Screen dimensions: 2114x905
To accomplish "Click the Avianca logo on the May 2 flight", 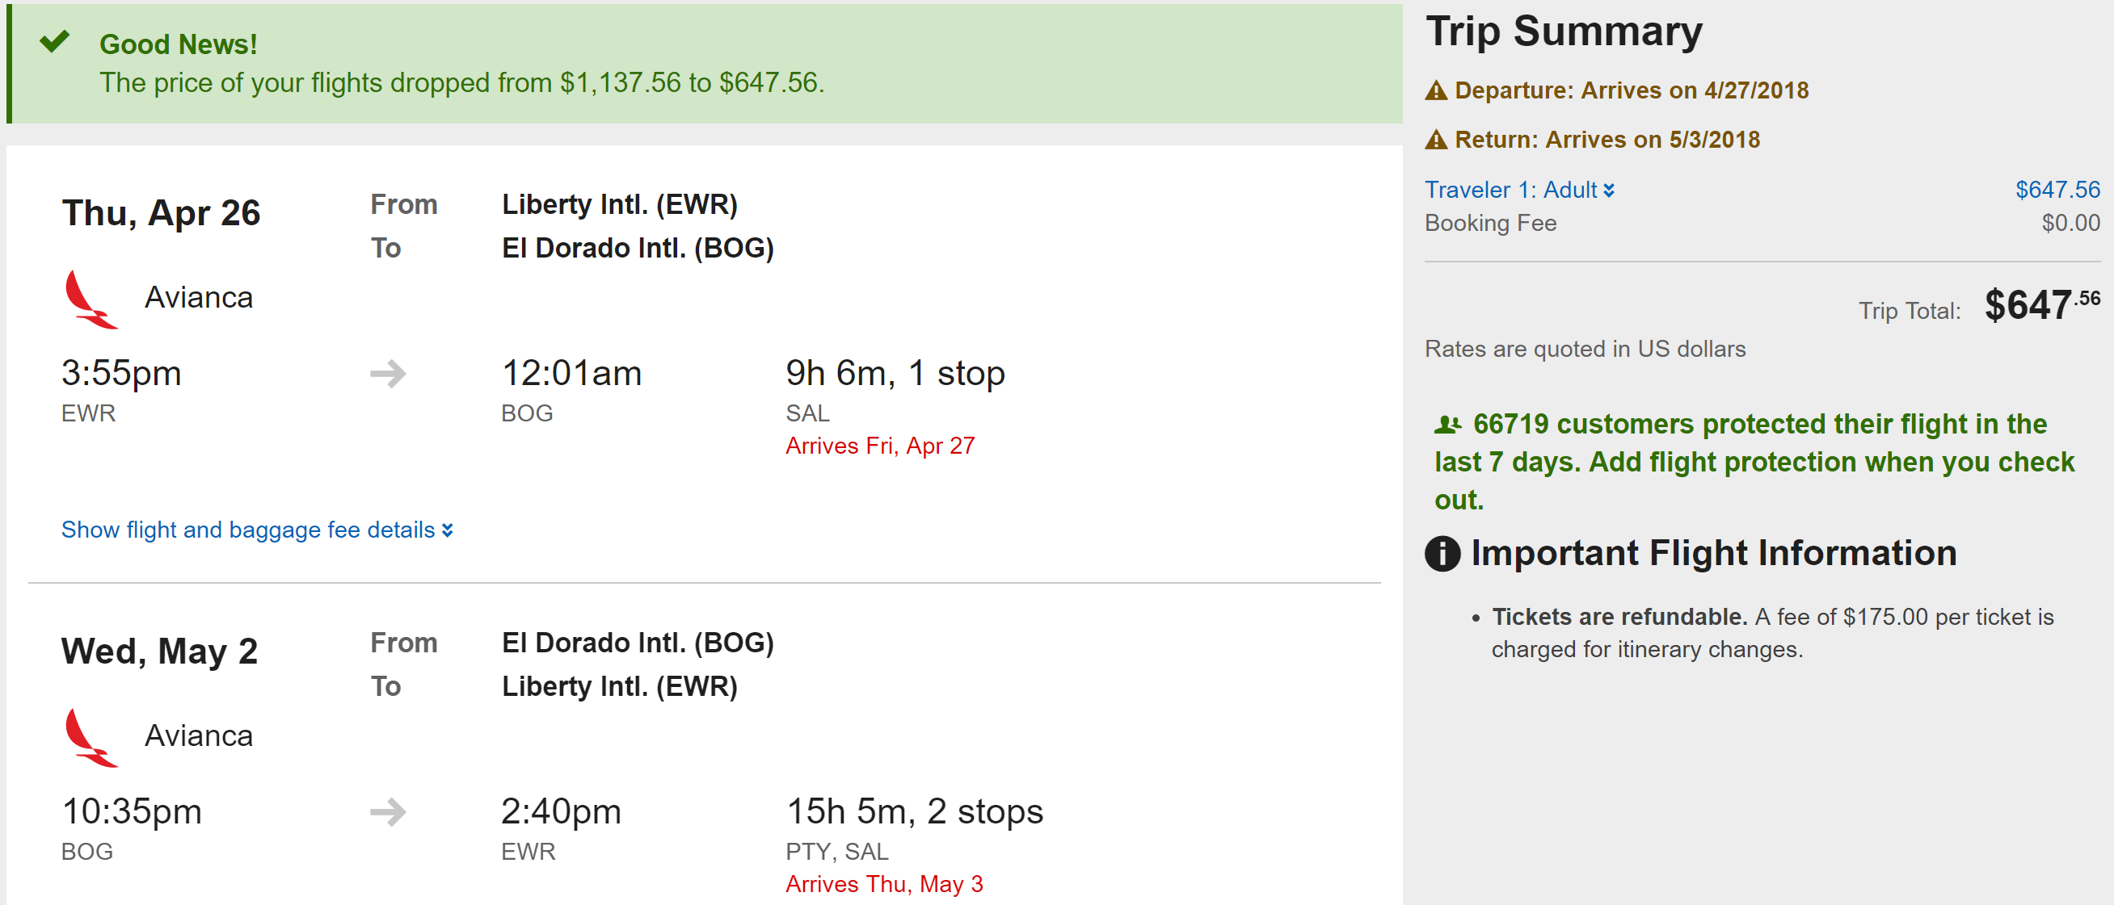I will [91, 738].
